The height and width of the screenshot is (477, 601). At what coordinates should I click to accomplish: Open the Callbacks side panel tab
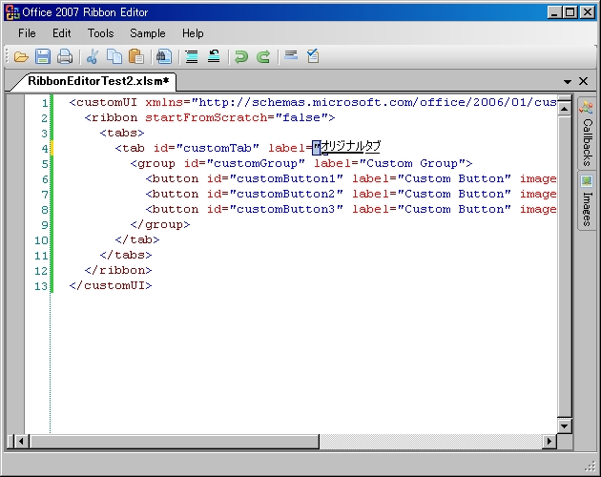587,132
